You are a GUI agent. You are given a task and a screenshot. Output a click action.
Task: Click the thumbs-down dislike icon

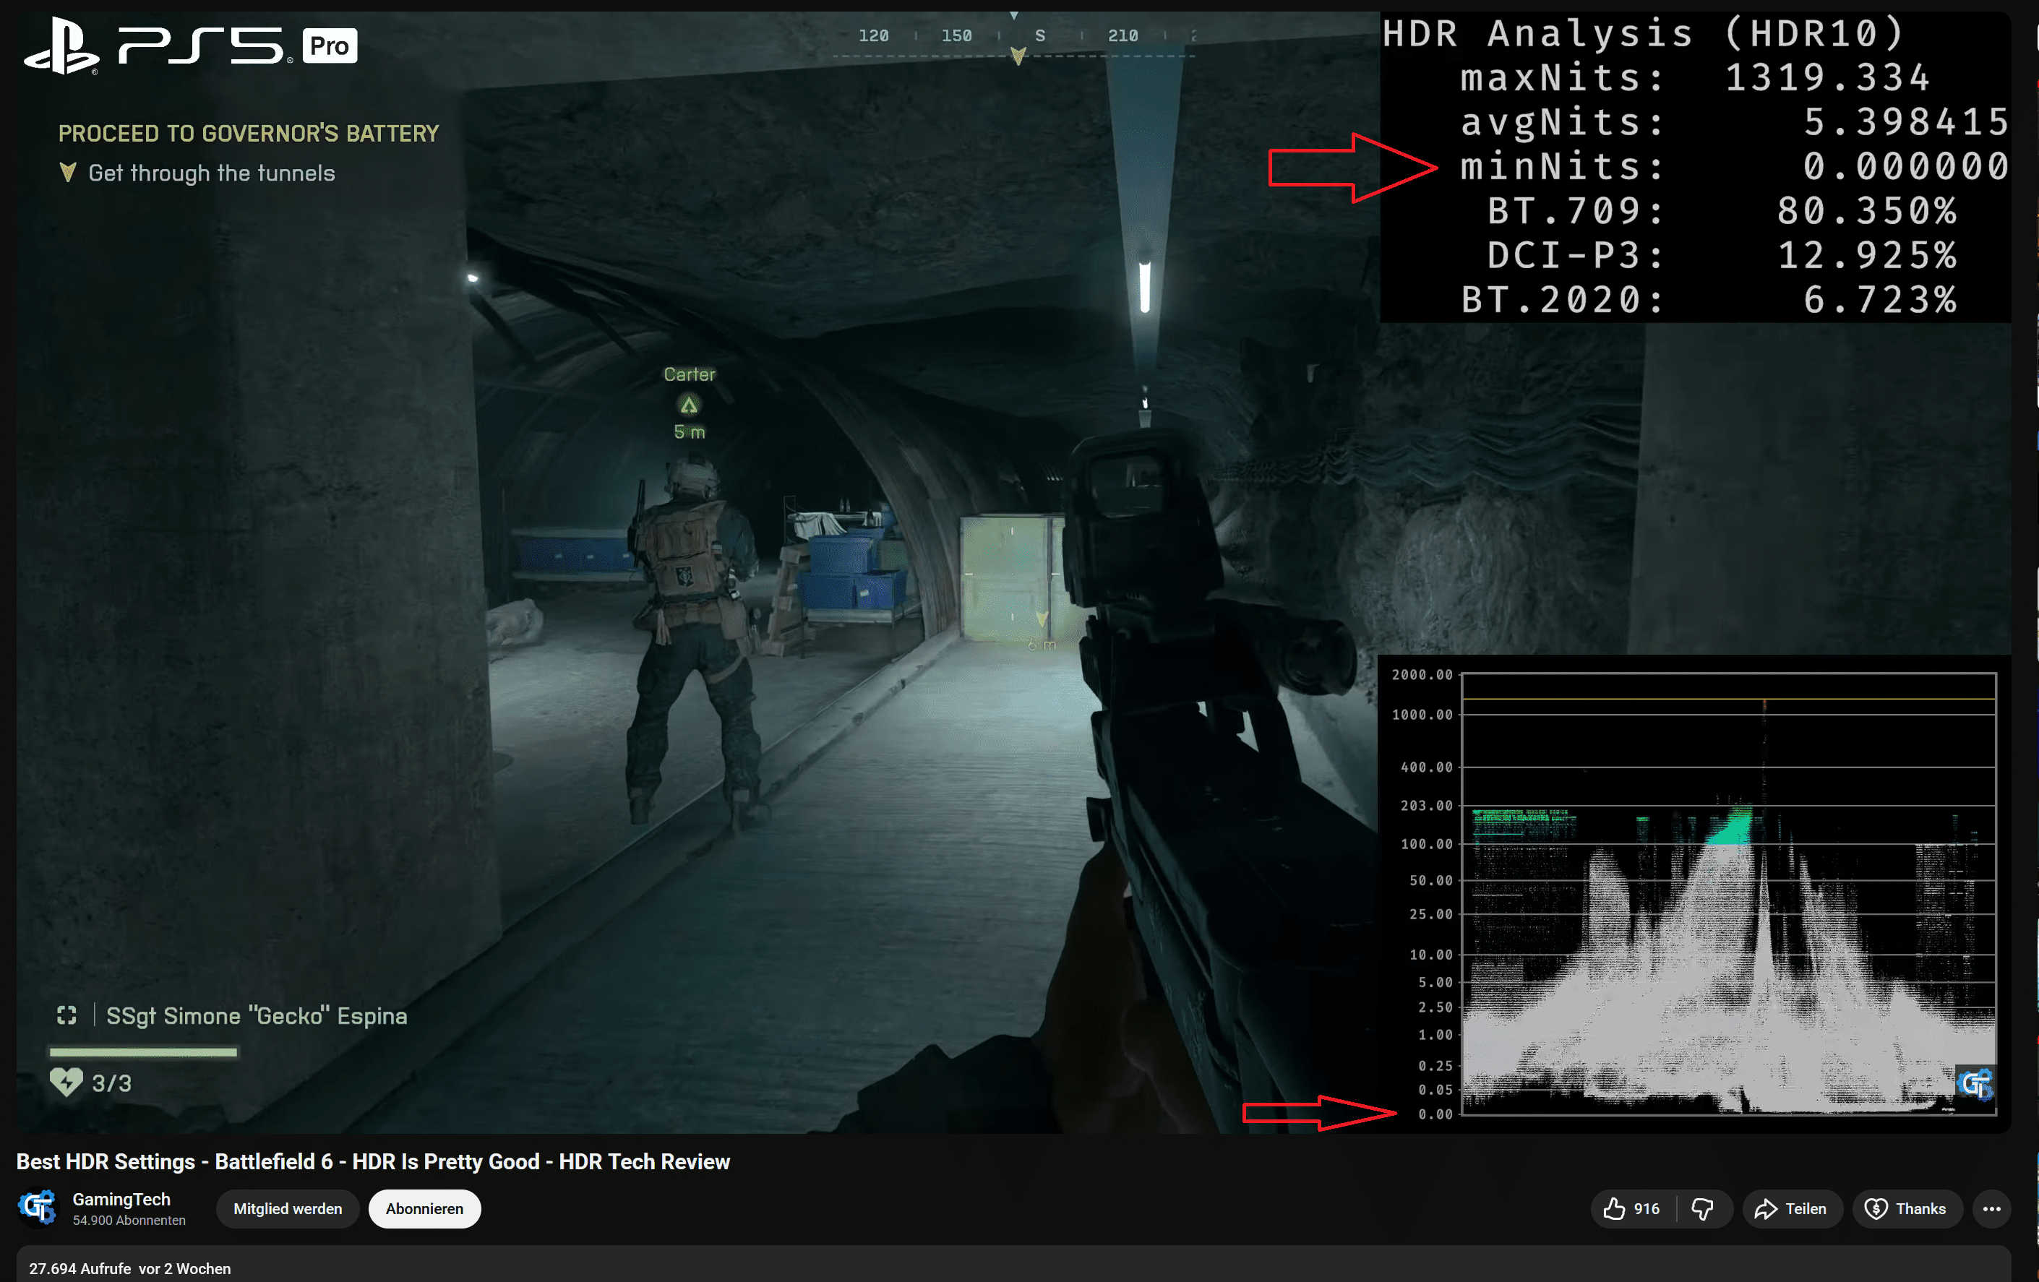coord(1702,1208)
